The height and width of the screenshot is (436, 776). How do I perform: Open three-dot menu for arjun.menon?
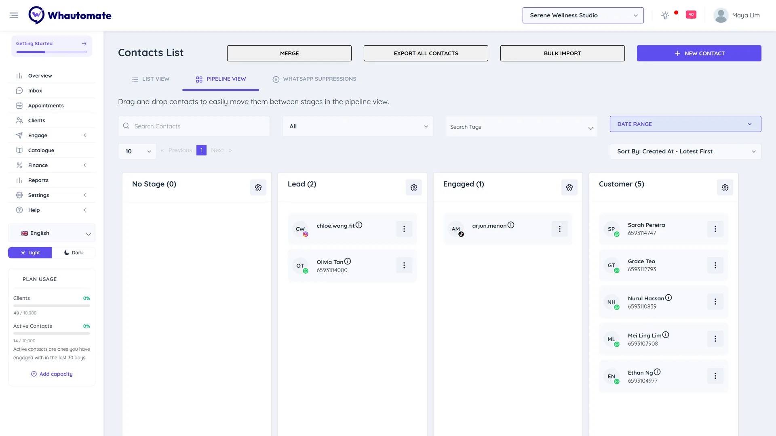[x=560, y=229]
